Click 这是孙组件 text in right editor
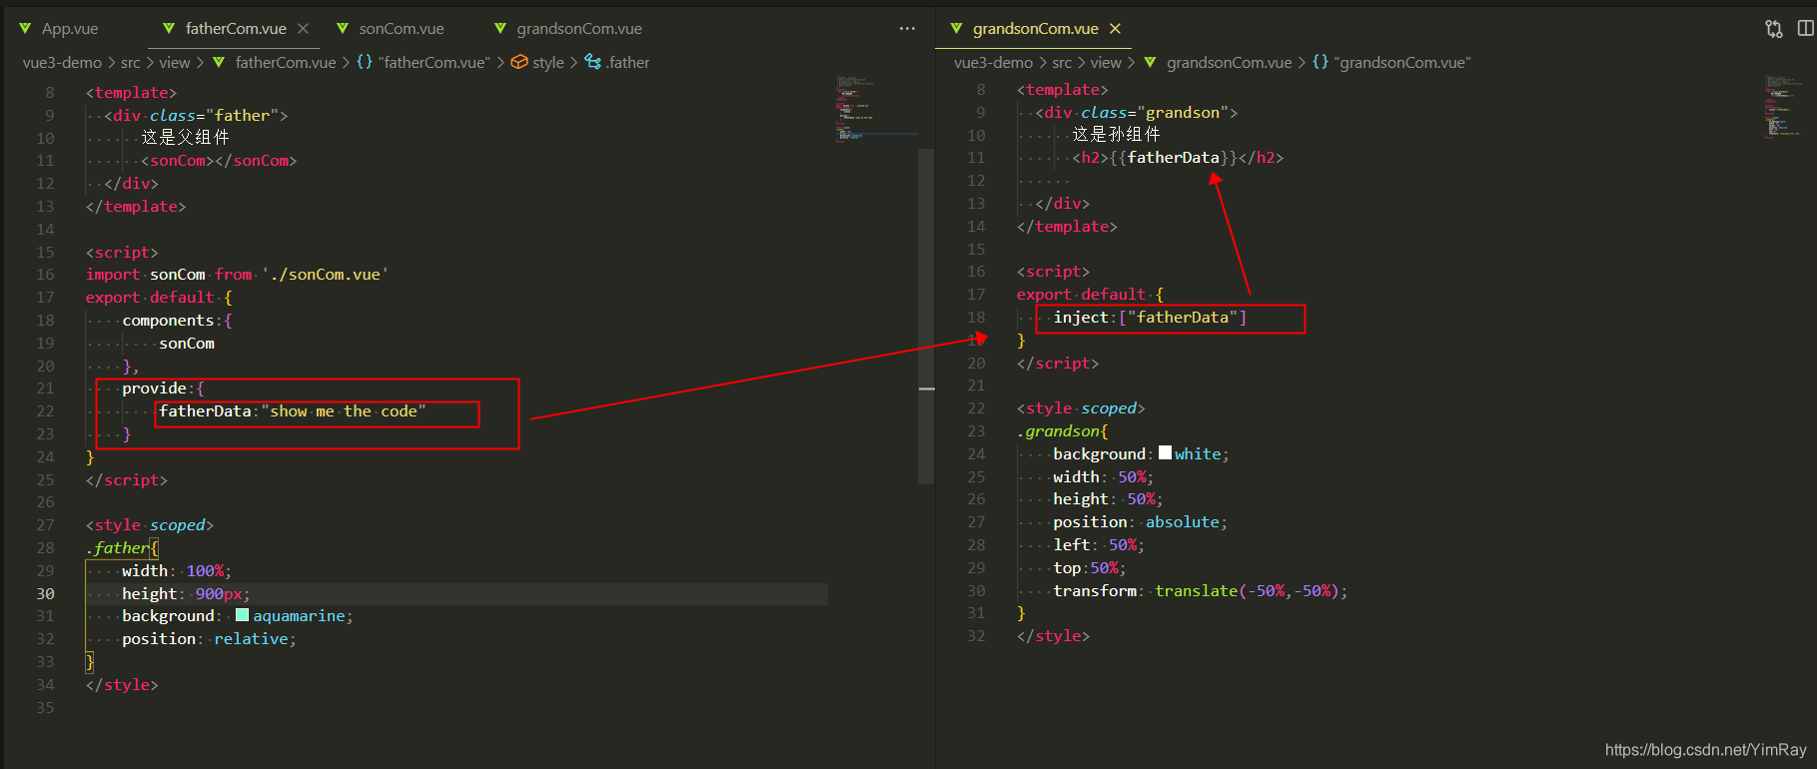 coord(1117,134)
